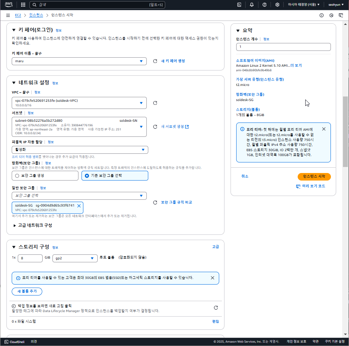This screenshot has height=346, width=349.
Task: Click the AWS logo home icon
Action: (x=9, y=5)
